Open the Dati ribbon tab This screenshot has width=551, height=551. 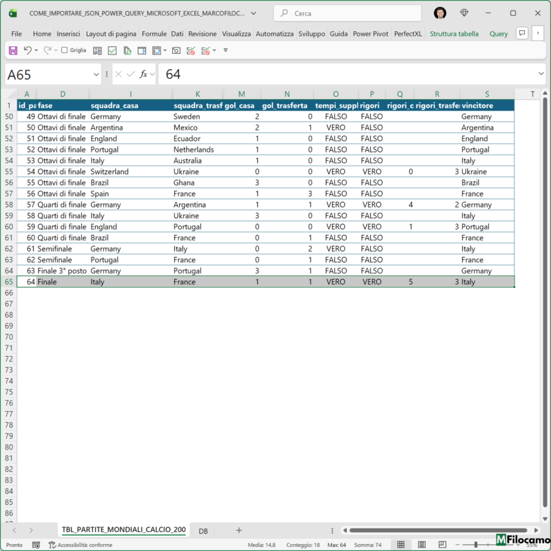click(177, 34)
